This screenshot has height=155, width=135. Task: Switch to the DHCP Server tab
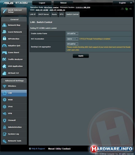pos(43,14)
